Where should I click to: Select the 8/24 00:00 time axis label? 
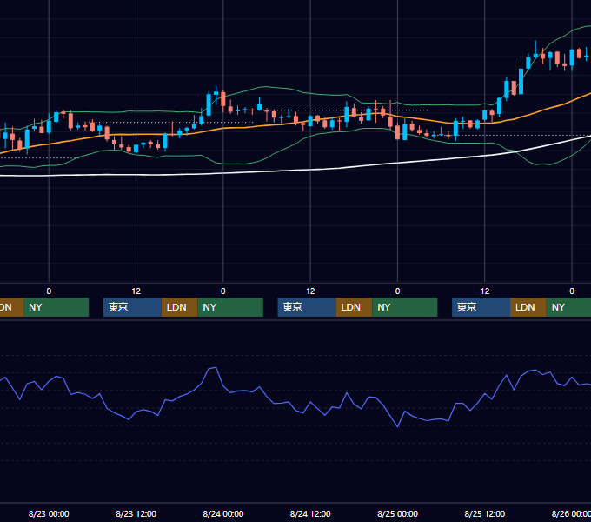point(223,513)
